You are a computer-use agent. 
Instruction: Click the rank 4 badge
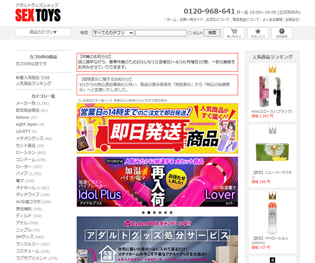click(272, 260)
